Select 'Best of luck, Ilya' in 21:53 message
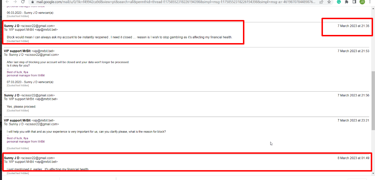 pyautogui.click(x=17, y=72)
